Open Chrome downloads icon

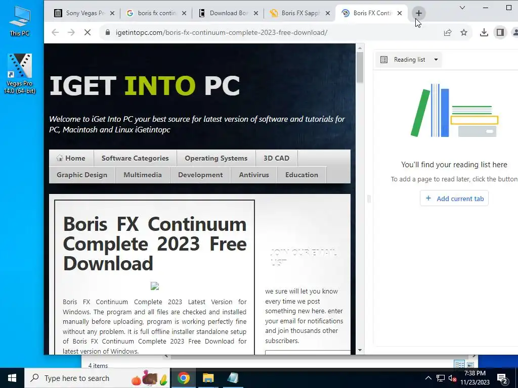(484, 32)
